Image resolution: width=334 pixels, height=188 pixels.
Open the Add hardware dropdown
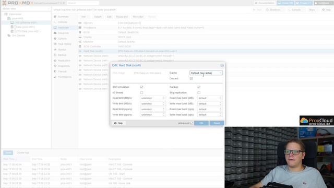click(x=85, y=17)
